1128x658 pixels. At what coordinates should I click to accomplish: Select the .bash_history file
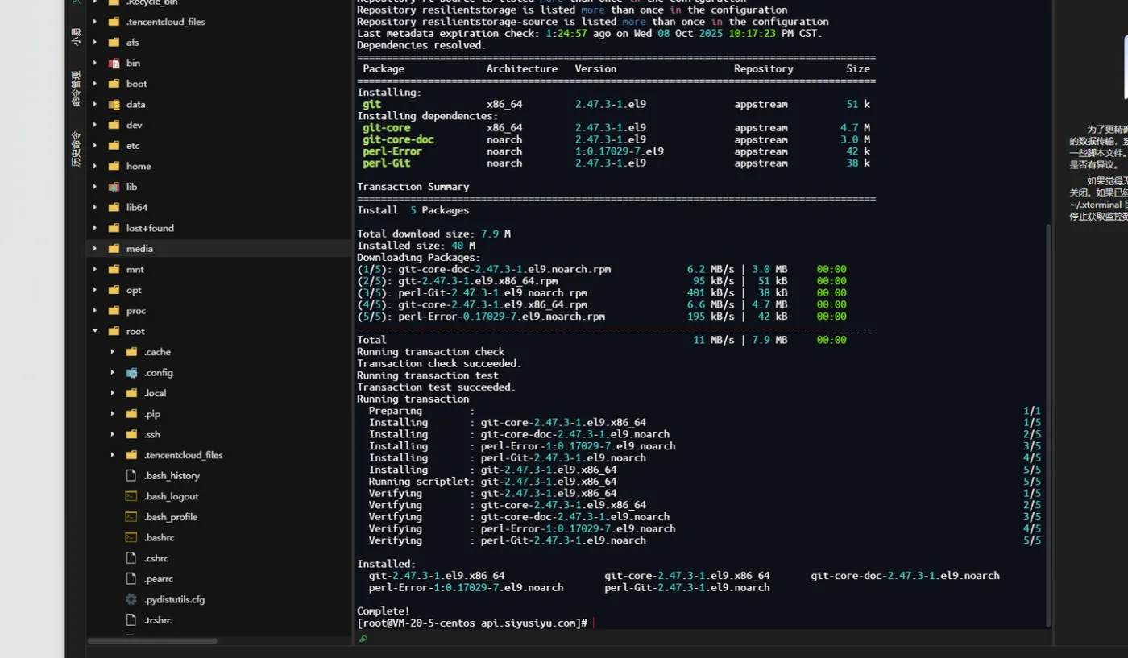click(x=172, y=476)
